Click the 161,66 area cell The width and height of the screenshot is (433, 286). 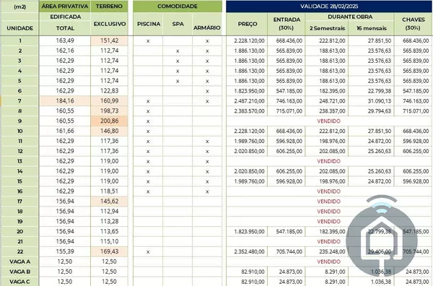(65, 131)
